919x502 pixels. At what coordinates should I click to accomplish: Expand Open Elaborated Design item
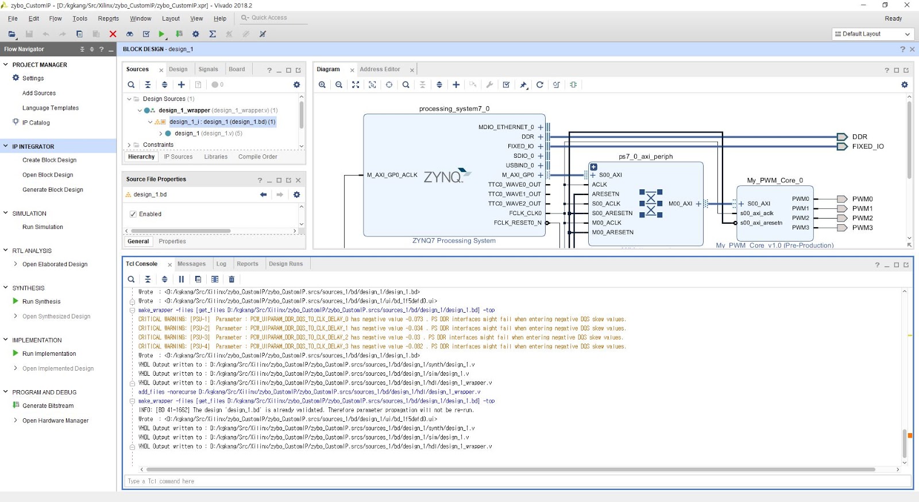[x=16, y=264]
